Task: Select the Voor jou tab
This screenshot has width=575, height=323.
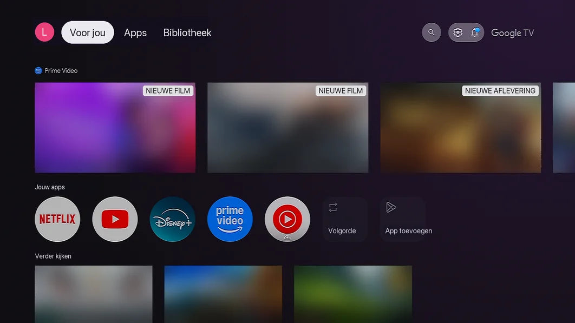Action: (88, 32)
